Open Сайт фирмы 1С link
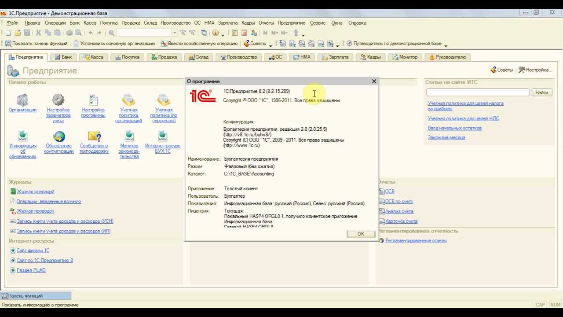The width and height of the screenshot is (563, 317). pos(33,251)
